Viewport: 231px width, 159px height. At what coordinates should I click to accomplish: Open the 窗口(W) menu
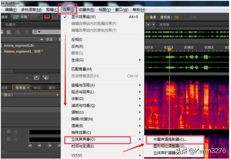121,10
